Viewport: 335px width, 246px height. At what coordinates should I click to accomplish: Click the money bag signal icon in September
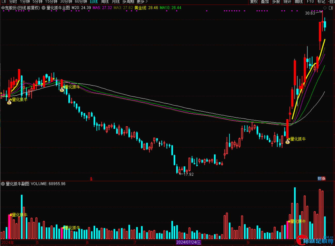pyautogui.click(x=287, y=142)
